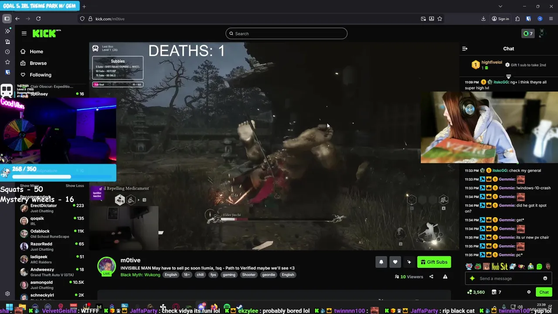Open sidebar AI sparkle icon
Image resolution: width=558 pixels, height=314 pixels.
click(x=7, y=31)
